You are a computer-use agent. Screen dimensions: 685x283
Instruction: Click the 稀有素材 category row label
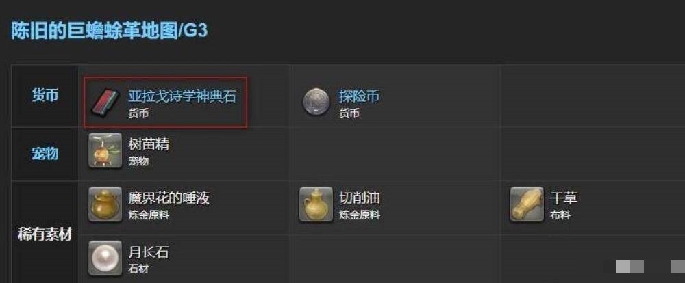pyautogui.click(x=45, y=234)
